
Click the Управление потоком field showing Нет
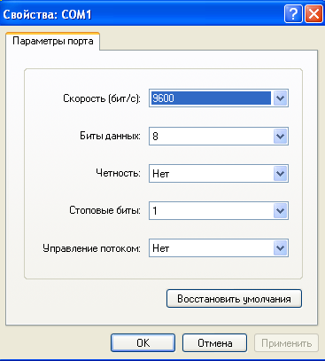(x=219, y=248)
